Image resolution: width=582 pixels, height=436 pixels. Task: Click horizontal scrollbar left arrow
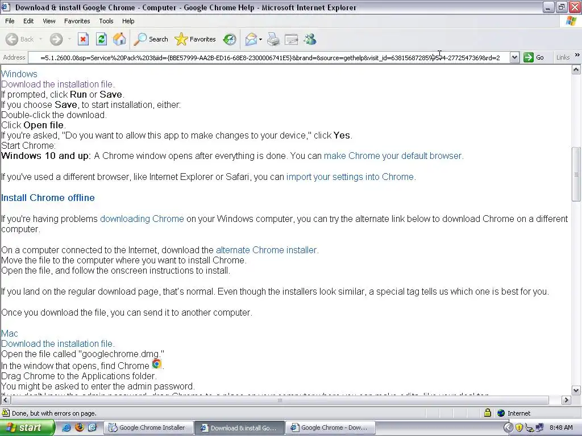pos(5,400)
